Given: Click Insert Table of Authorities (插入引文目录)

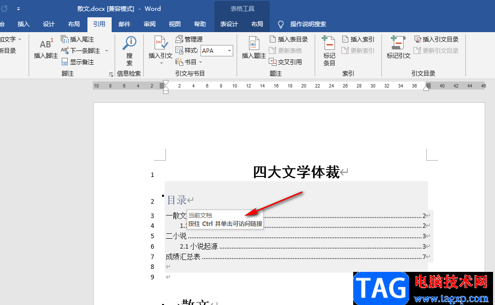Looking at the screenshot, I should coord(436,39).
